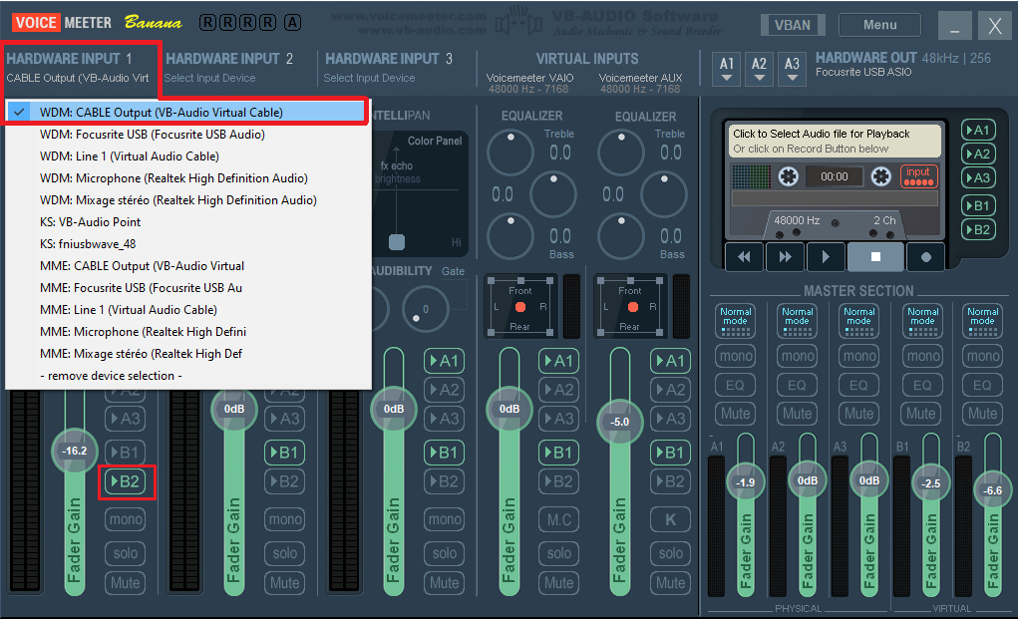Click the cassette play button

(x=825, y=256)
